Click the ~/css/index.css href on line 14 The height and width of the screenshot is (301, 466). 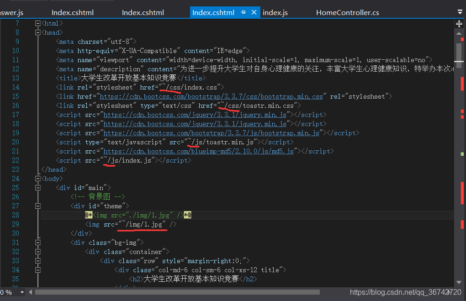[190, 87]
